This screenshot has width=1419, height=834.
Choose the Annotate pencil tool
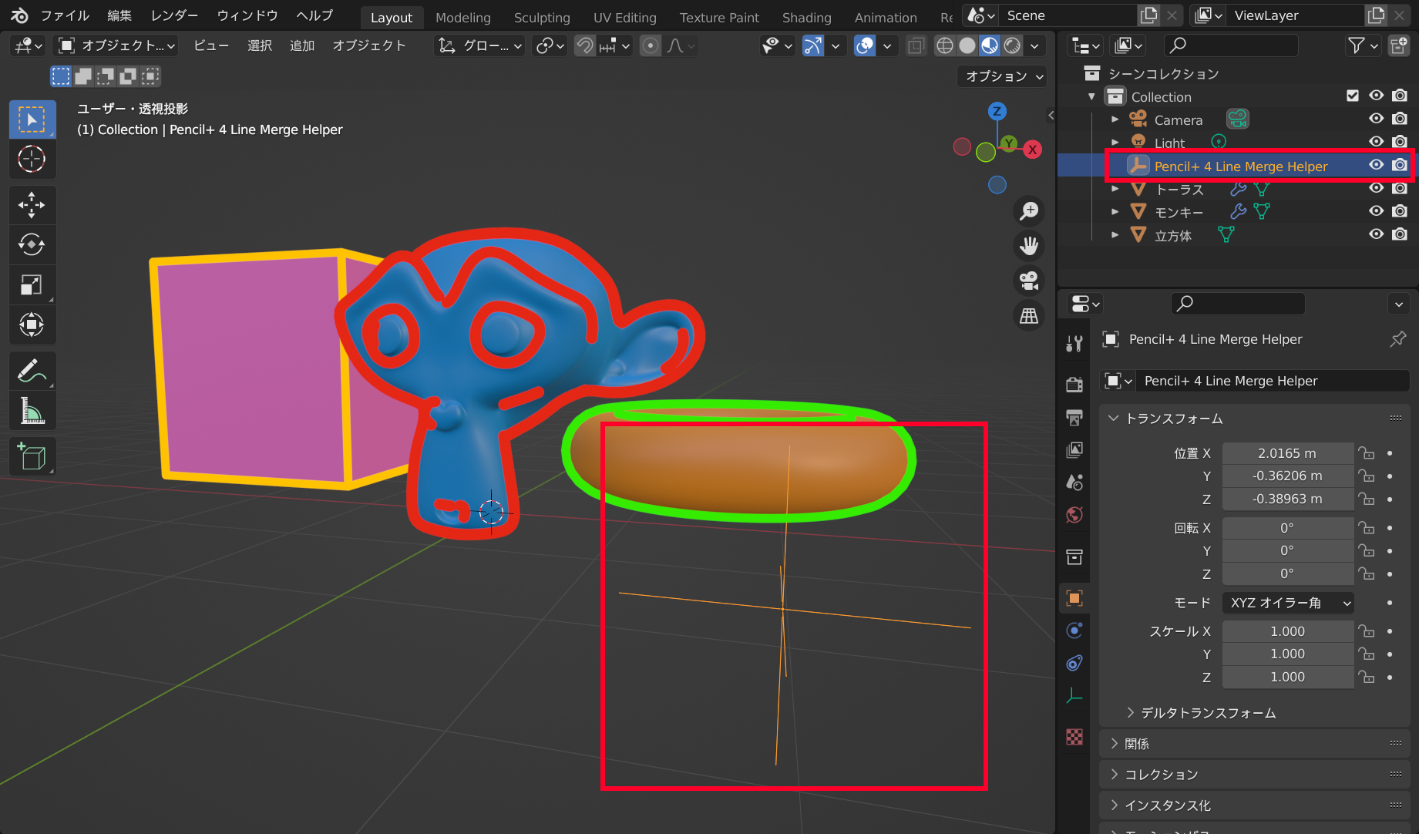32,371
